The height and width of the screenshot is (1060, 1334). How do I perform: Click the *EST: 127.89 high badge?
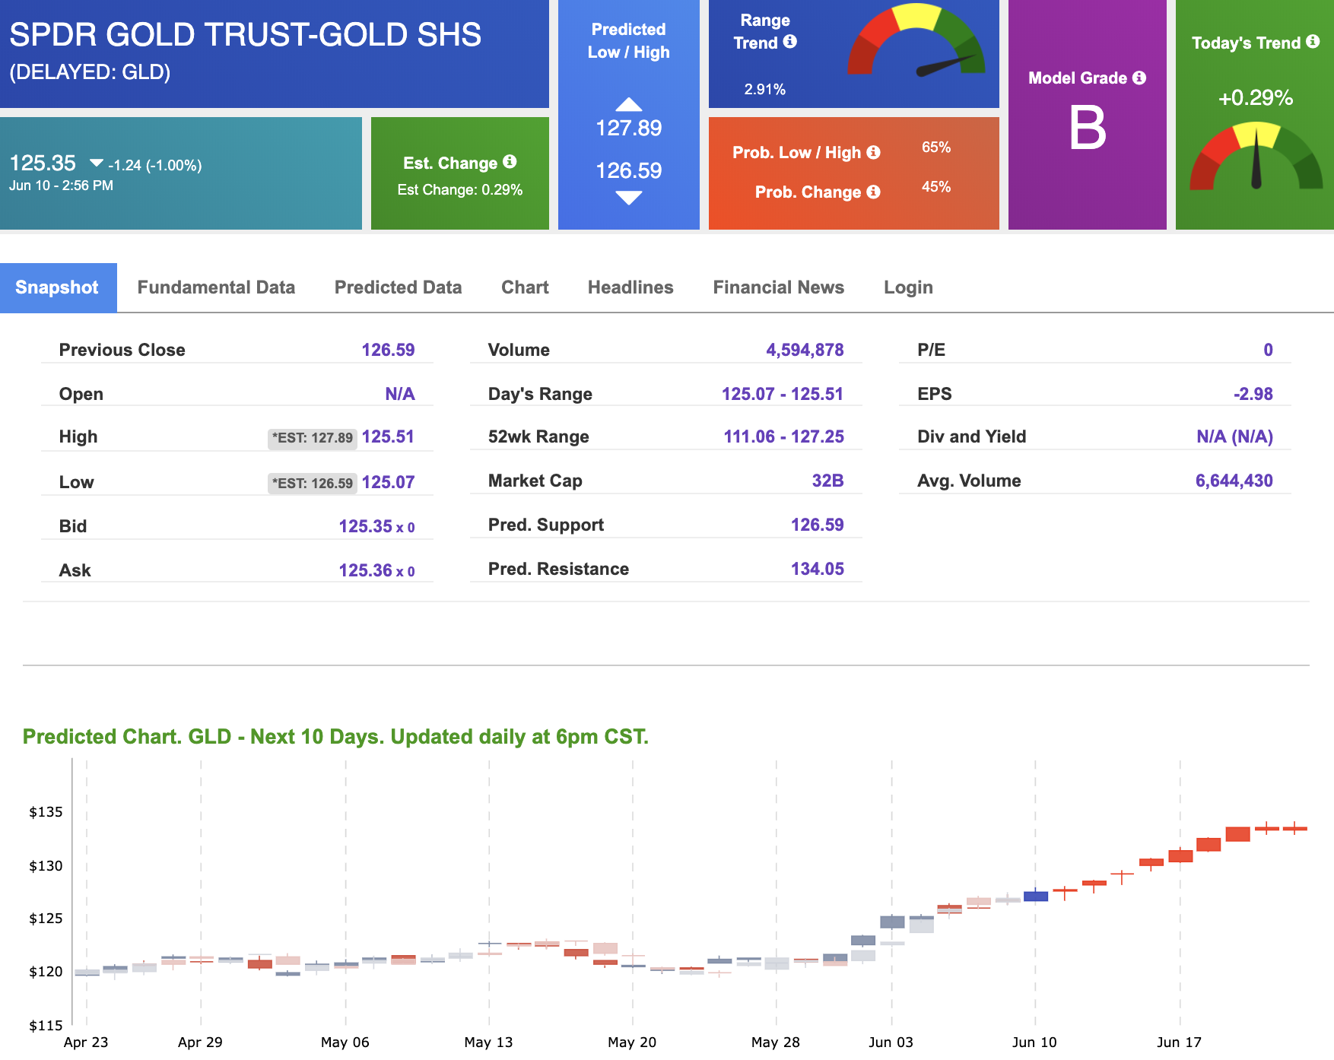313,438
